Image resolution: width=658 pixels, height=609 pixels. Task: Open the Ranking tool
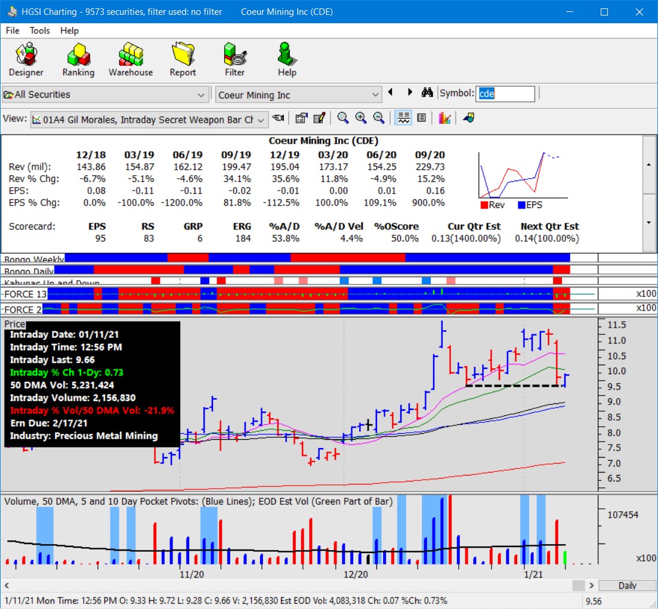(79, 59)
